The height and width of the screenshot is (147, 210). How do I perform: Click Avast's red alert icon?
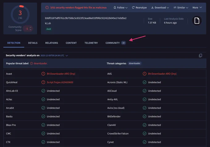coord(43,74)
